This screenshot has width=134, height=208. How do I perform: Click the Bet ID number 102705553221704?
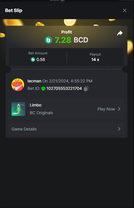[64, 88]
